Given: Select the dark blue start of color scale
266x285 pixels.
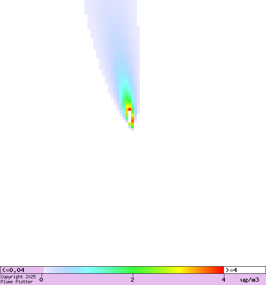Looking at the screenshot, I should (47, 270).
